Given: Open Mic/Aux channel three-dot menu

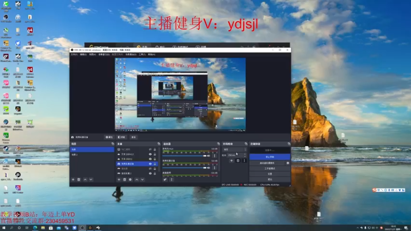Looking at the screenshot, I should coord(214,156).
